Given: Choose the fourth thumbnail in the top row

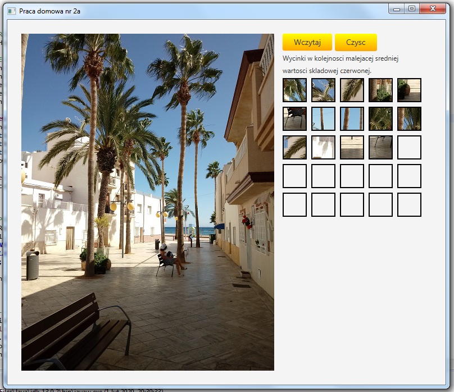Looking at the screenshot, I should point(380,90).
